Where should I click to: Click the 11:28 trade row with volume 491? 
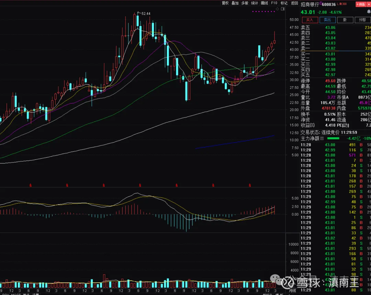336,145
